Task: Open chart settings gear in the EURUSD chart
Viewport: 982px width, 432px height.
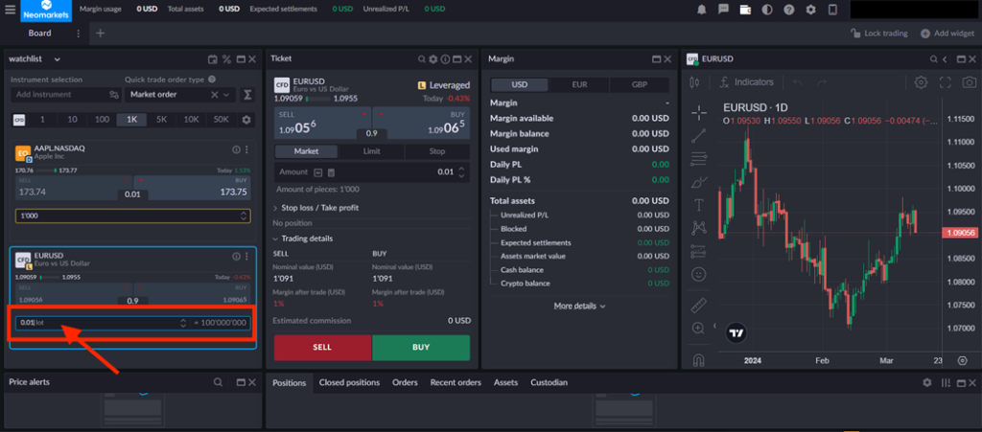Action: coord(921,82)
